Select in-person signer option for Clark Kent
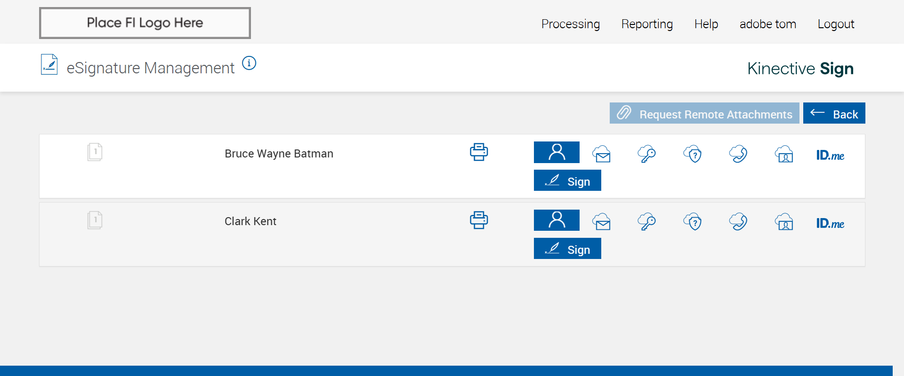Screen dimensions: 904x376 [557, 220]
